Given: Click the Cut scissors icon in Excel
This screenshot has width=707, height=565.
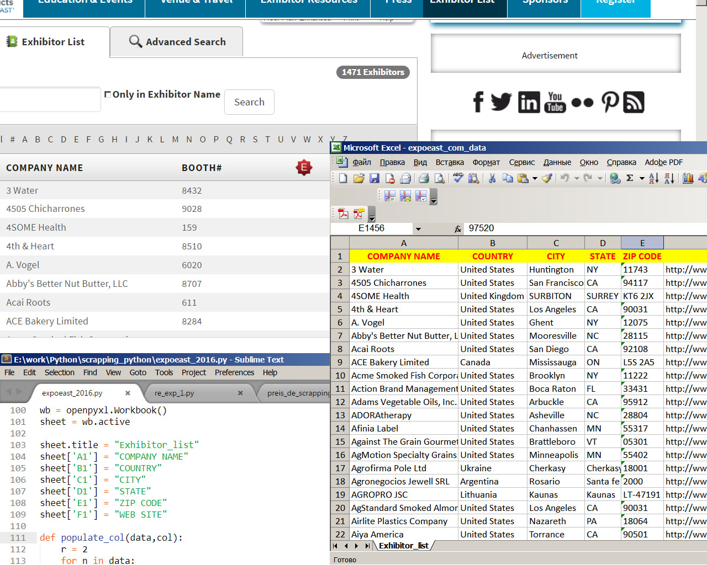Looking at the screenshot, I should (x=492, y=178).
